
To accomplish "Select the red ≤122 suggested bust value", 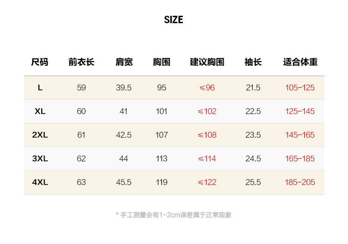I will coord(207,182).
